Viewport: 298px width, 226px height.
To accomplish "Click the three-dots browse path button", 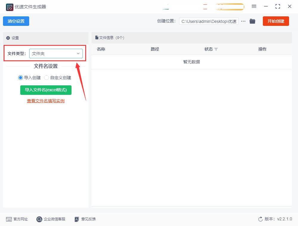I will (243, 21).
